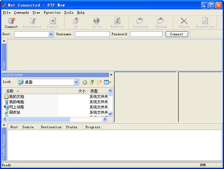This screenshot has height=169, width=224.
Task: Click the NUM status bar indicator
Action: click(x=203, y=165)
